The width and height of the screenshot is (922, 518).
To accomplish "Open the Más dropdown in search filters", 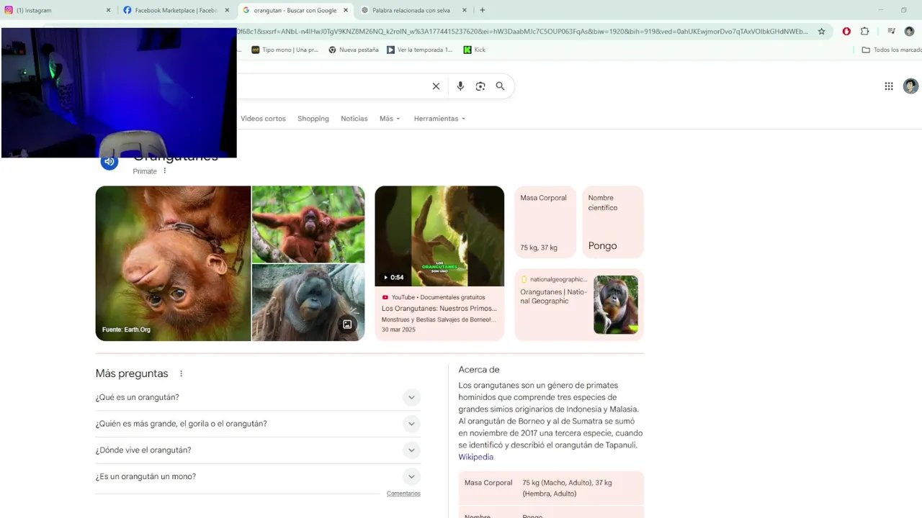I will (390, 119).
